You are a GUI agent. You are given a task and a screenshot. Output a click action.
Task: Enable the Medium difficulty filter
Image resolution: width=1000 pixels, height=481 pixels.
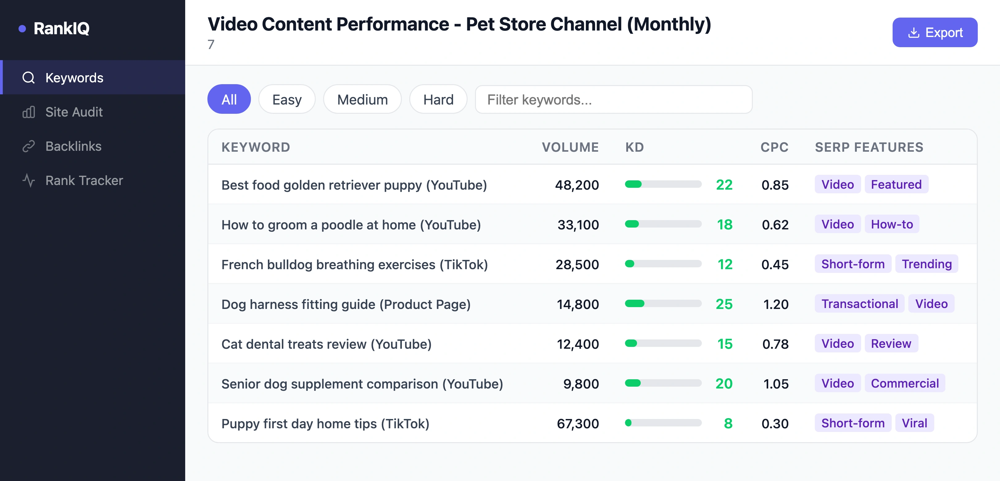362,99
